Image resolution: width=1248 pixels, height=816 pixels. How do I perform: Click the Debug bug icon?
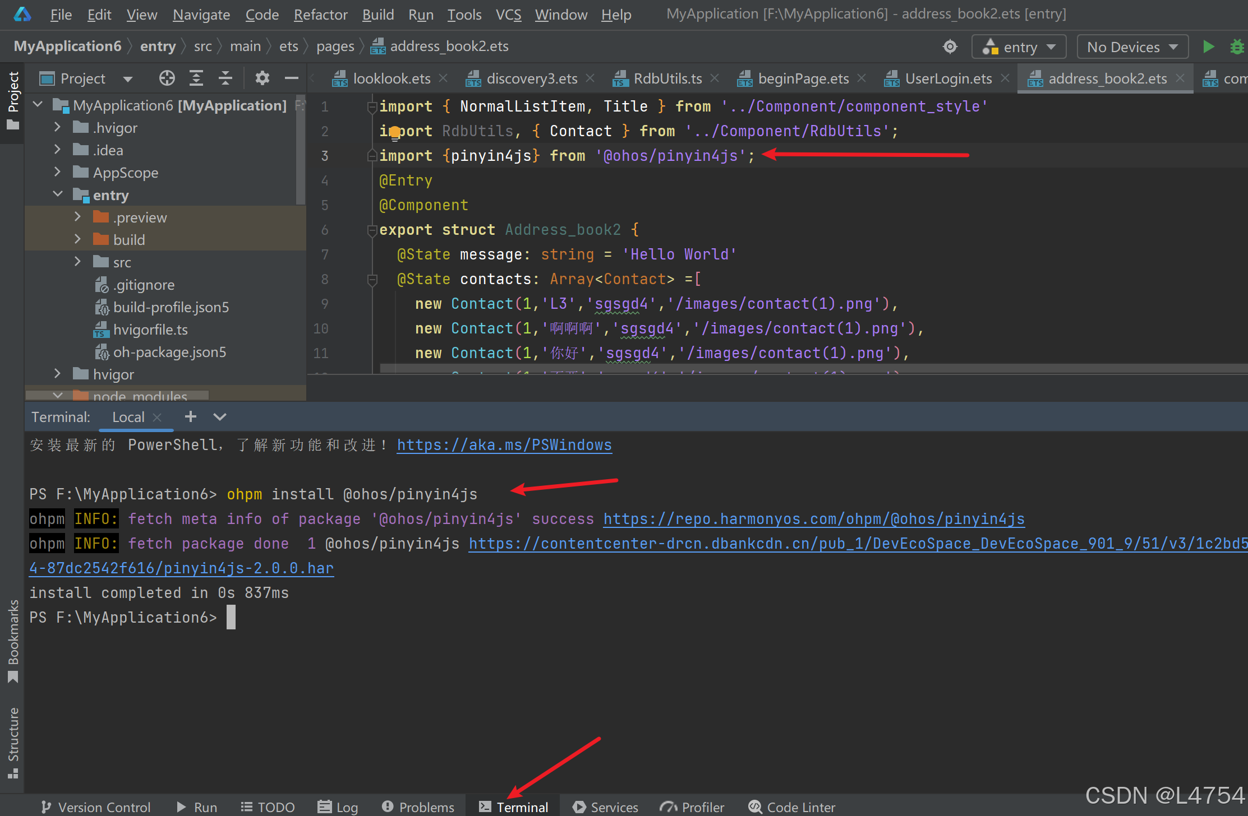pos(1237,47)
